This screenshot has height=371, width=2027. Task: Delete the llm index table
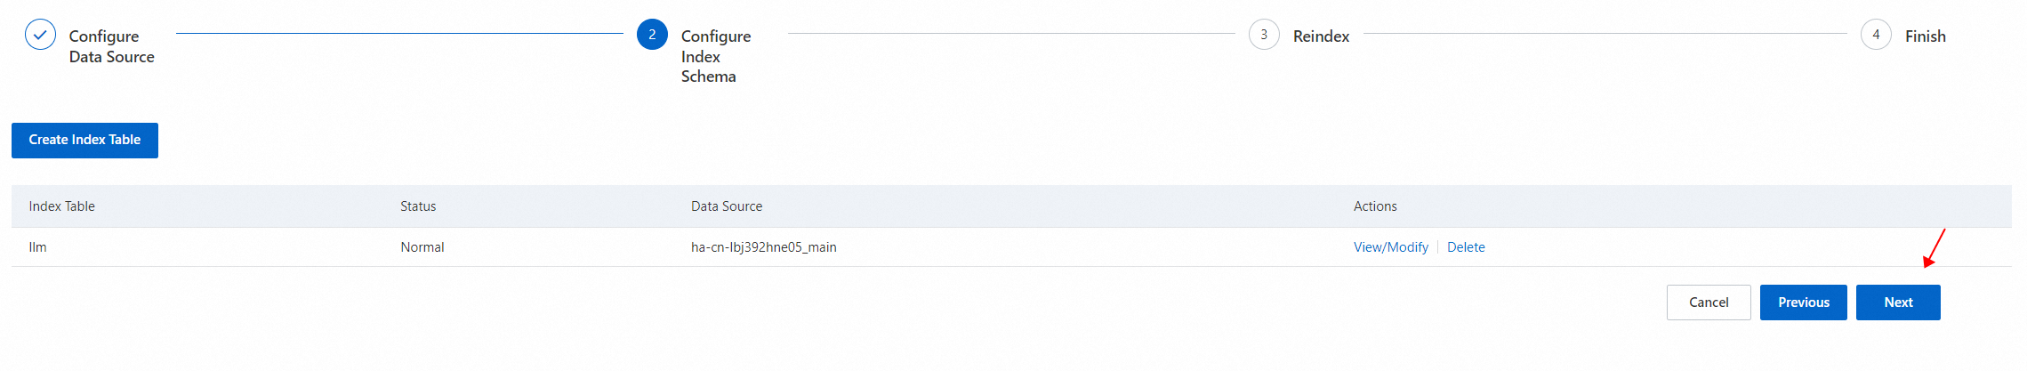(x=1466, y=247)
